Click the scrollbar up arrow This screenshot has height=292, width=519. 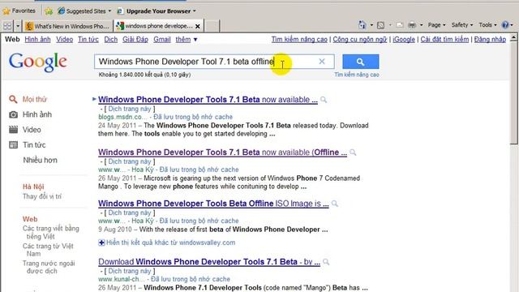coord(513,37)
